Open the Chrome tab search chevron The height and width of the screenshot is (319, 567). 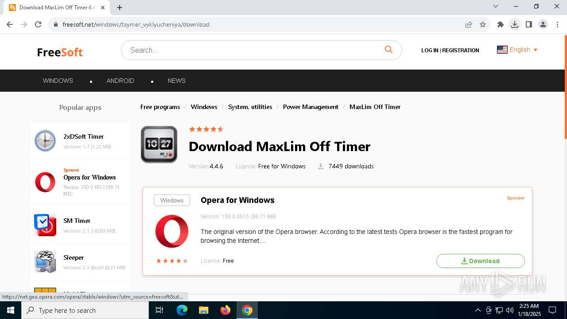click(496, 6)
